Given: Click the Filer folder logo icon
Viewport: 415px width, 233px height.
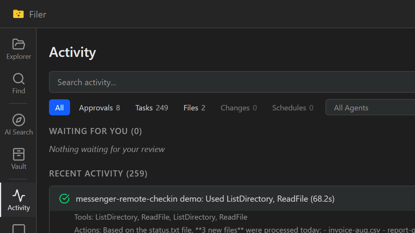Looking at the screenshot, I should (x=18, y=14).
